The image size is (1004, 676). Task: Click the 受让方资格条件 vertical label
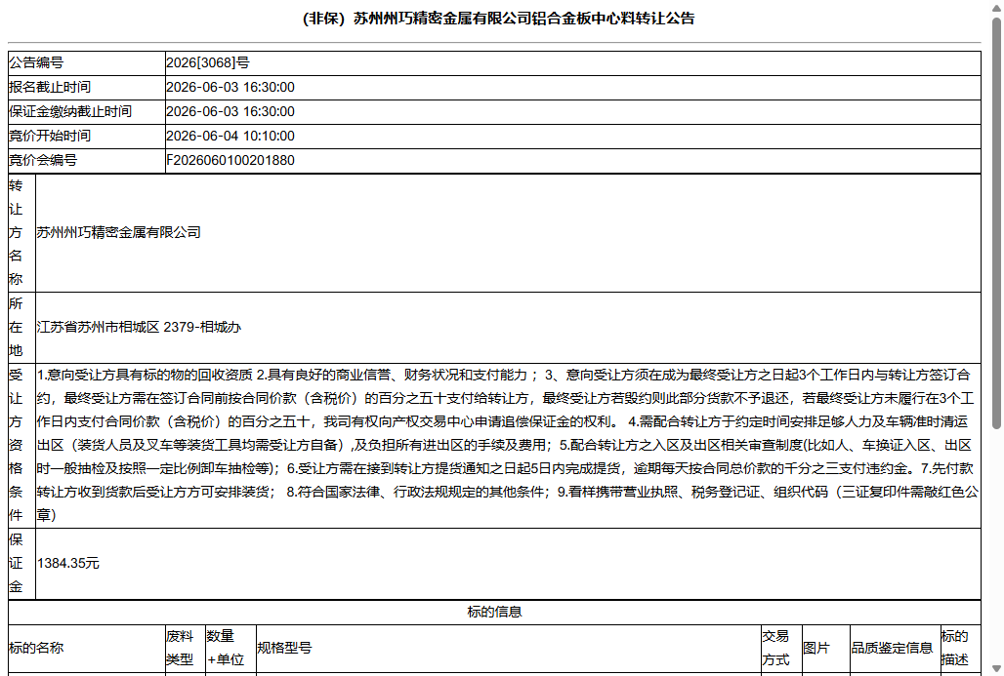pyautogui.click(x=16, y=445)
